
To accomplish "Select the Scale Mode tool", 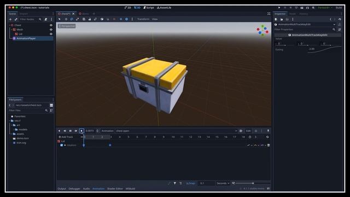I will (78, 19).
